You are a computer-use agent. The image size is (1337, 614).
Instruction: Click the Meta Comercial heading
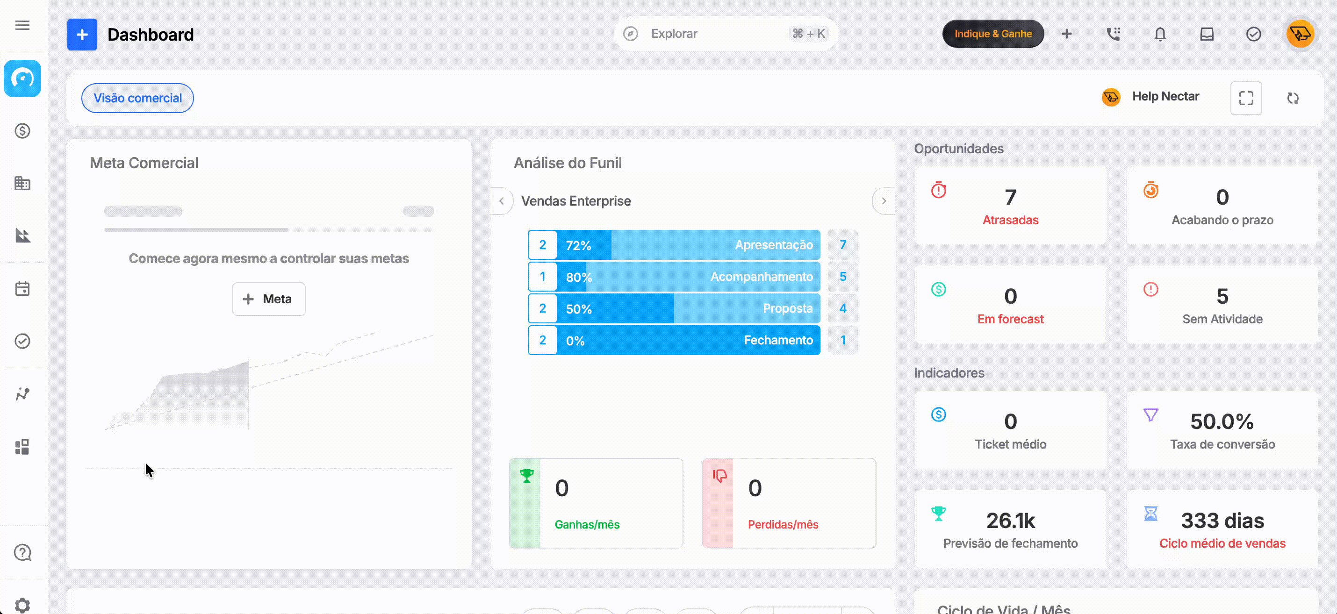tap(144, 164)
